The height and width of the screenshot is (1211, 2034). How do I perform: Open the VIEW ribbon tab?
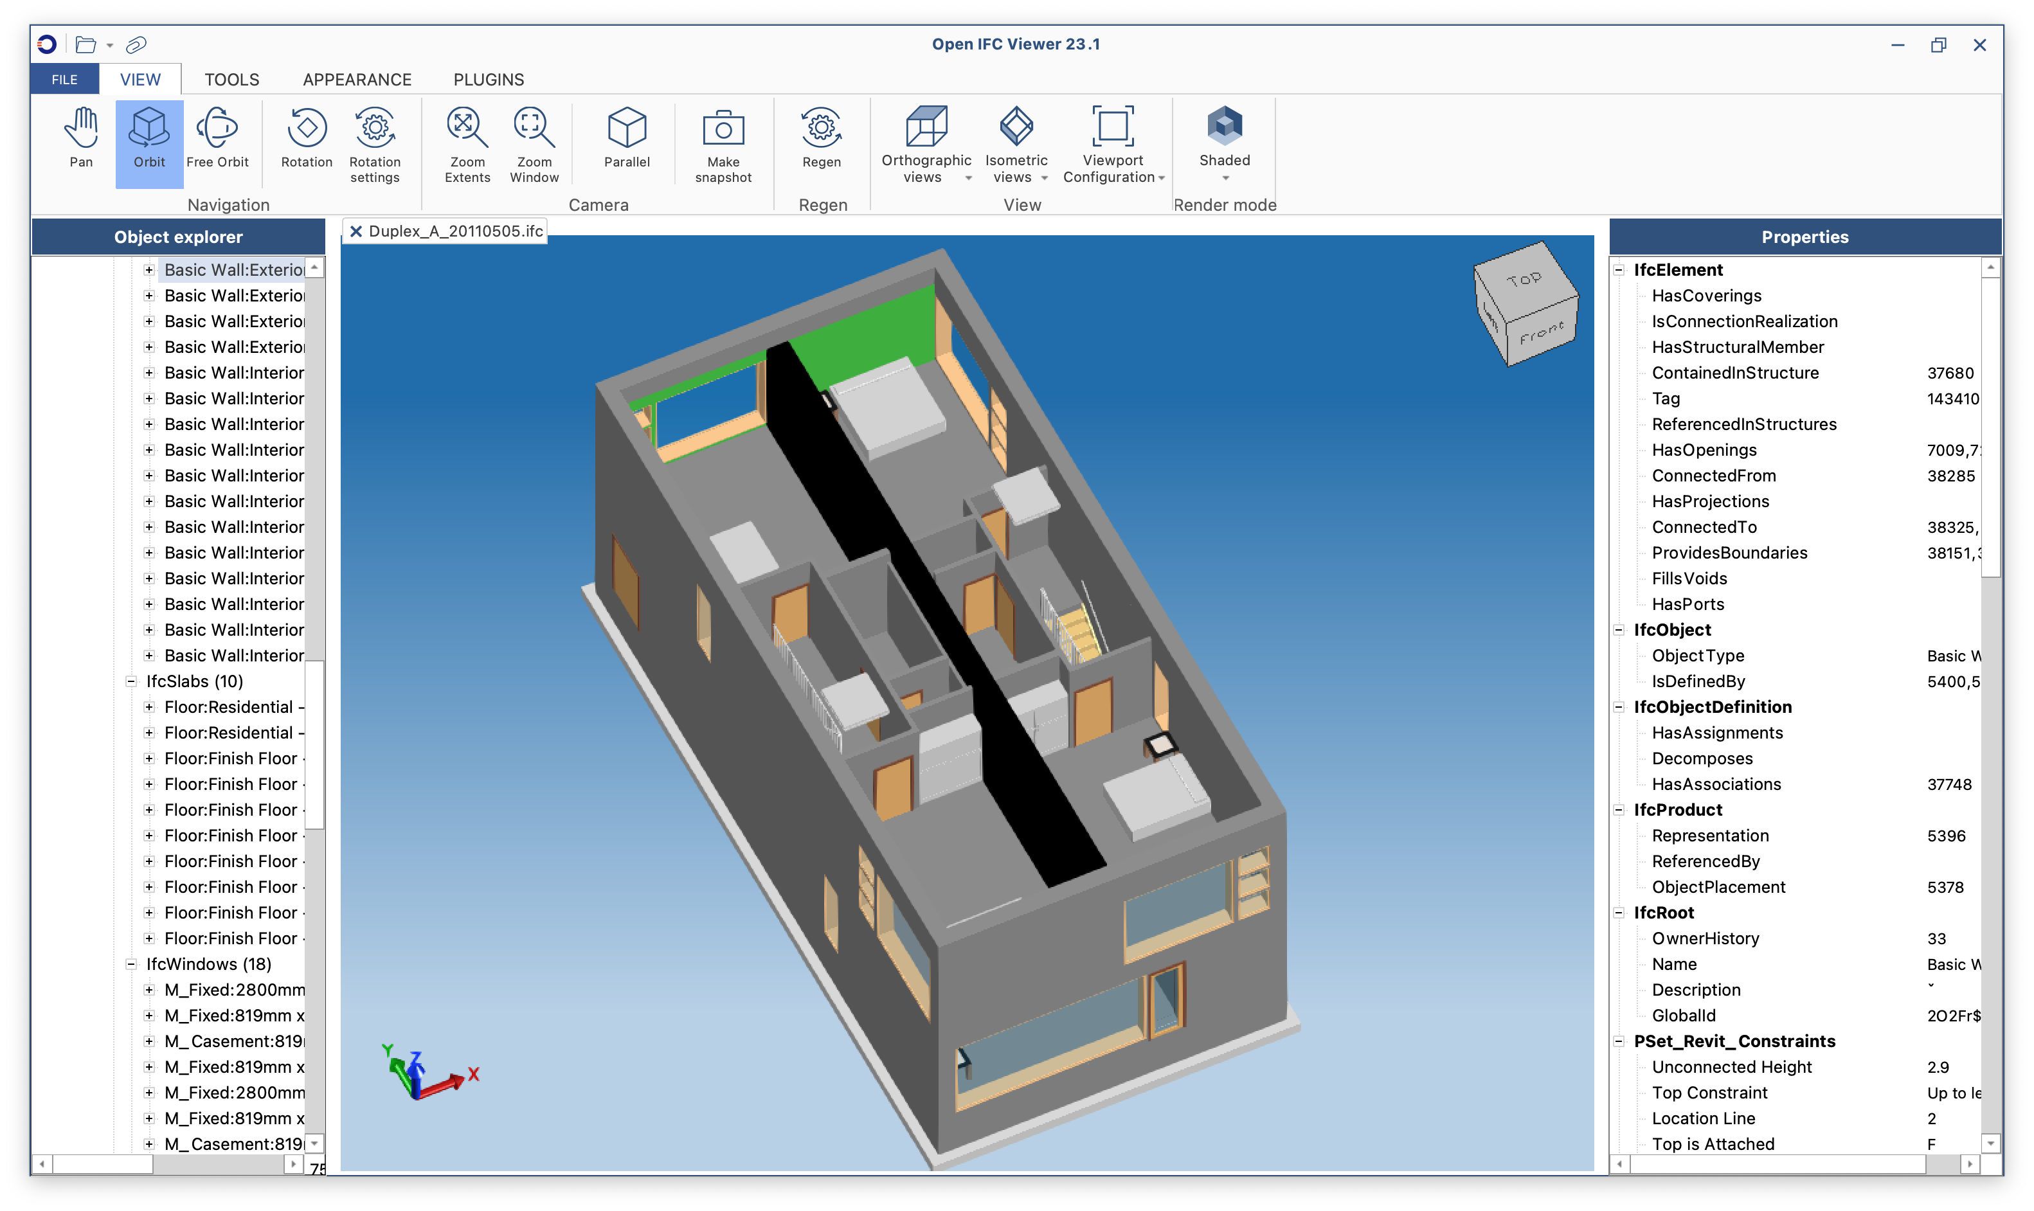(x=140, y=79)
